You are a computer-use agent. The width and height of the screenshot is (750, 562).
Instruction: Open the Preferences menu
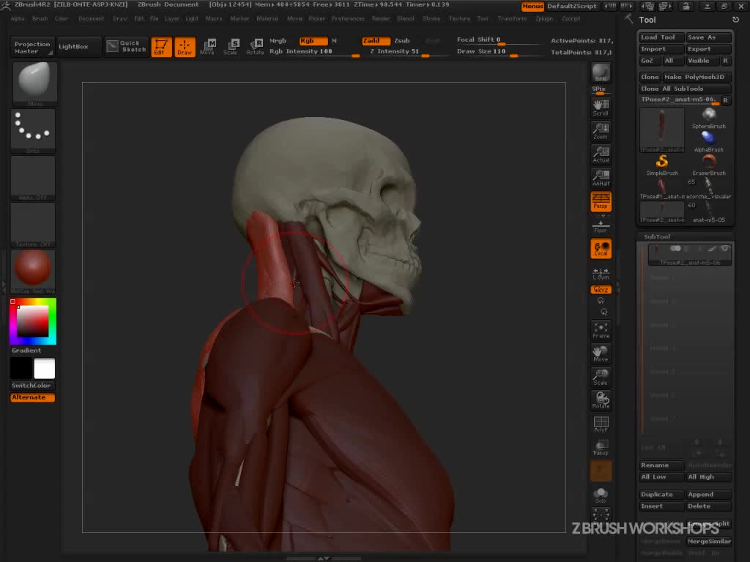tap(348, 18)
